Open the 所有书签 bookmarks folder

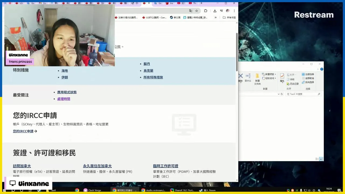point(229,18)
